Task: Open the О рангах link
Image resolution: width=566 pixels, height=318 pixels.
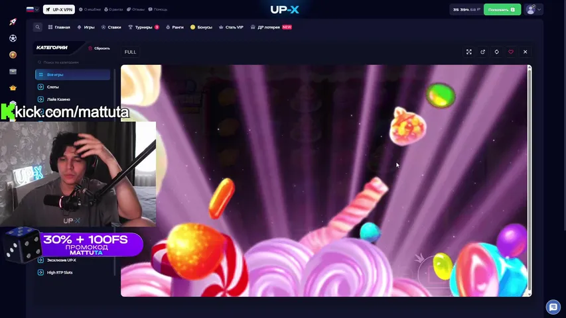Action: [113, 9]
